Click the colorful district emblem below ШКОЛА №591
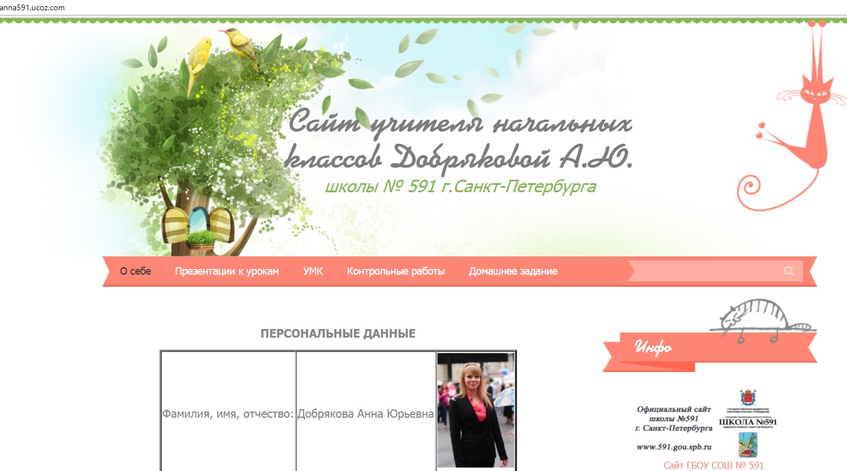 pos(747,444)
